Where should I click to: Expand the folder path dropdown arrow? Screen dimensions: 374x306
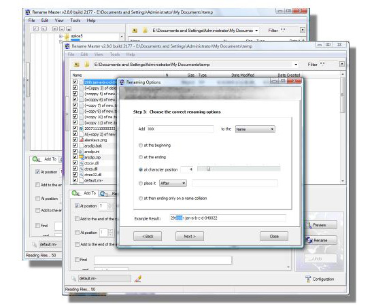click(296, 65)
